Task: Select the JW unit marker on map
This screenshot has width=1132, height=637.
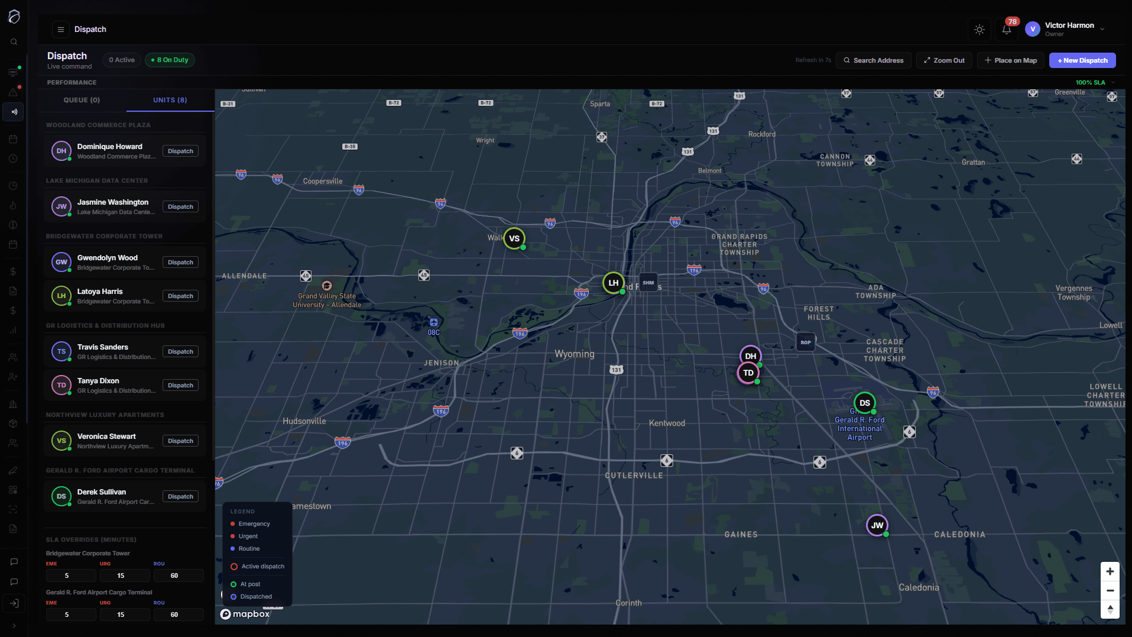Action: pos(877,525)
